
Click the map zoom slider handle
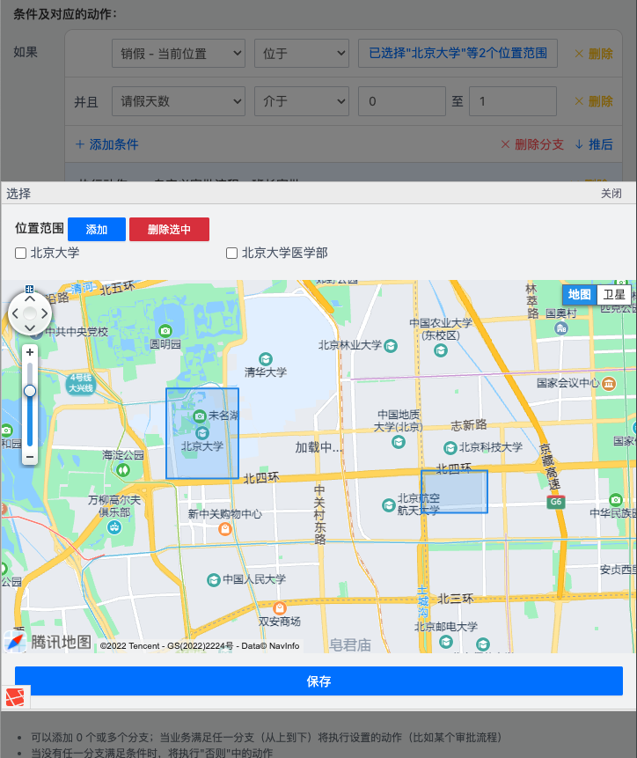click(x=30, y=390)
